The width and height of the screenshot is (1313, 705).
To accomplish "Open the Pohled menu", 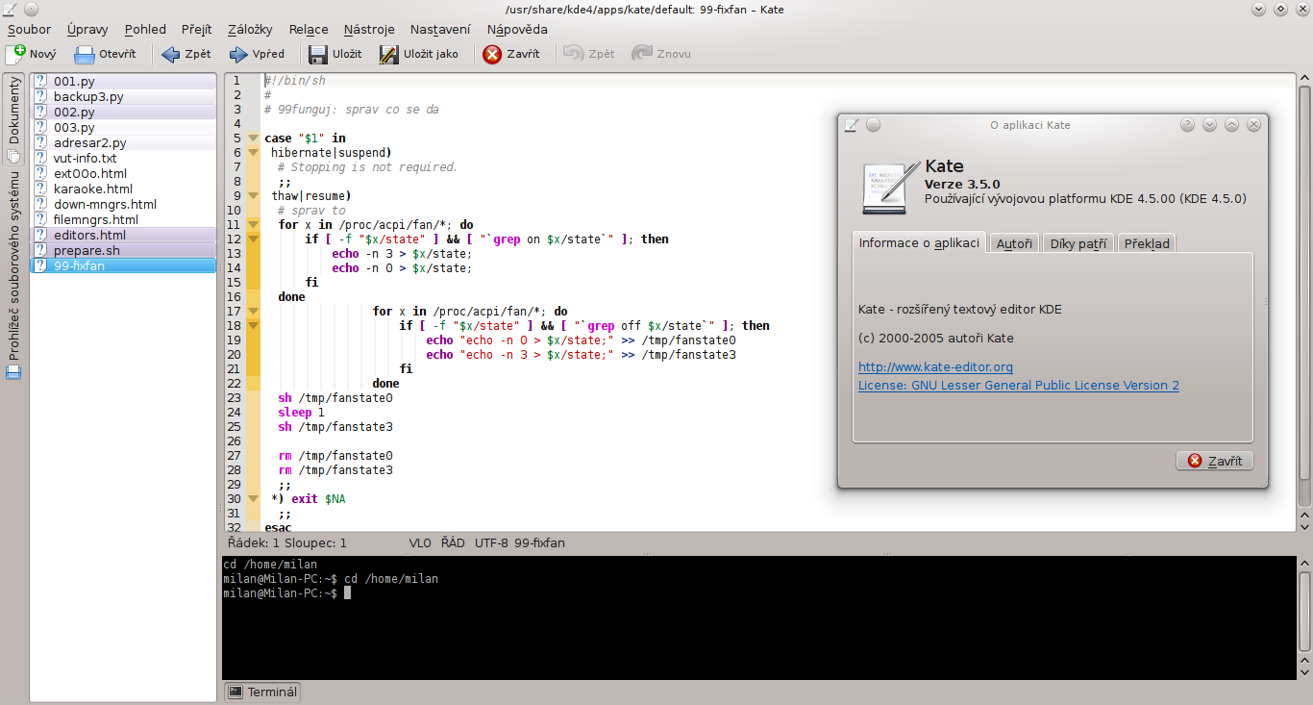I will pyautogui.click(x=145, y=29).
